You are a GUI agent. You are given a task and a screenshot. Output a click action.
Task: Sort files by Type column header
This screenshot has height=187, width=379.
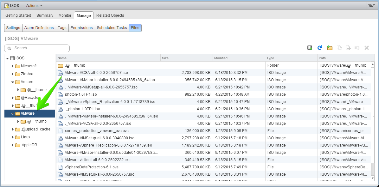pyautogui.click(x=291, y=58)
